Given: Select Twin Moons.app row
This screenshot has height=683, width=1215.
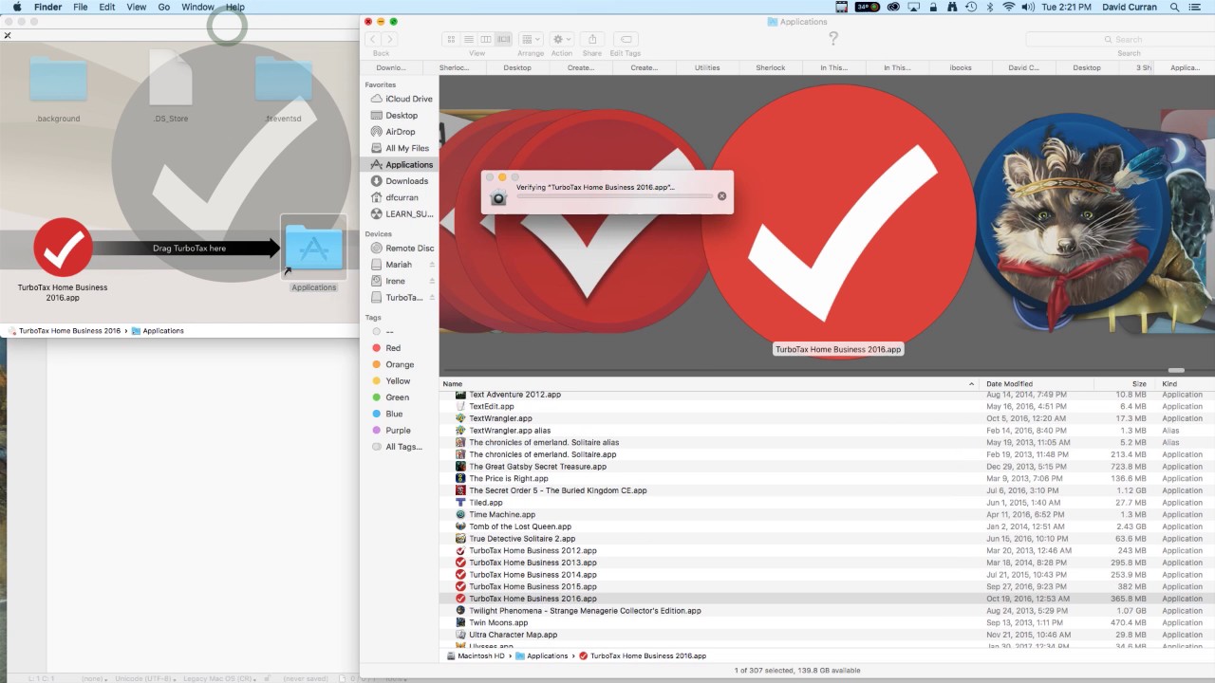Looking at the screenshot, I should (x=827, y=623).
